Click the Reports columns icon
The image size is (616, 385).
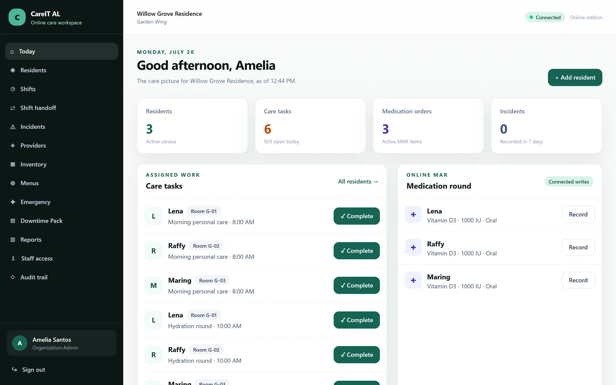coord(13,240)
